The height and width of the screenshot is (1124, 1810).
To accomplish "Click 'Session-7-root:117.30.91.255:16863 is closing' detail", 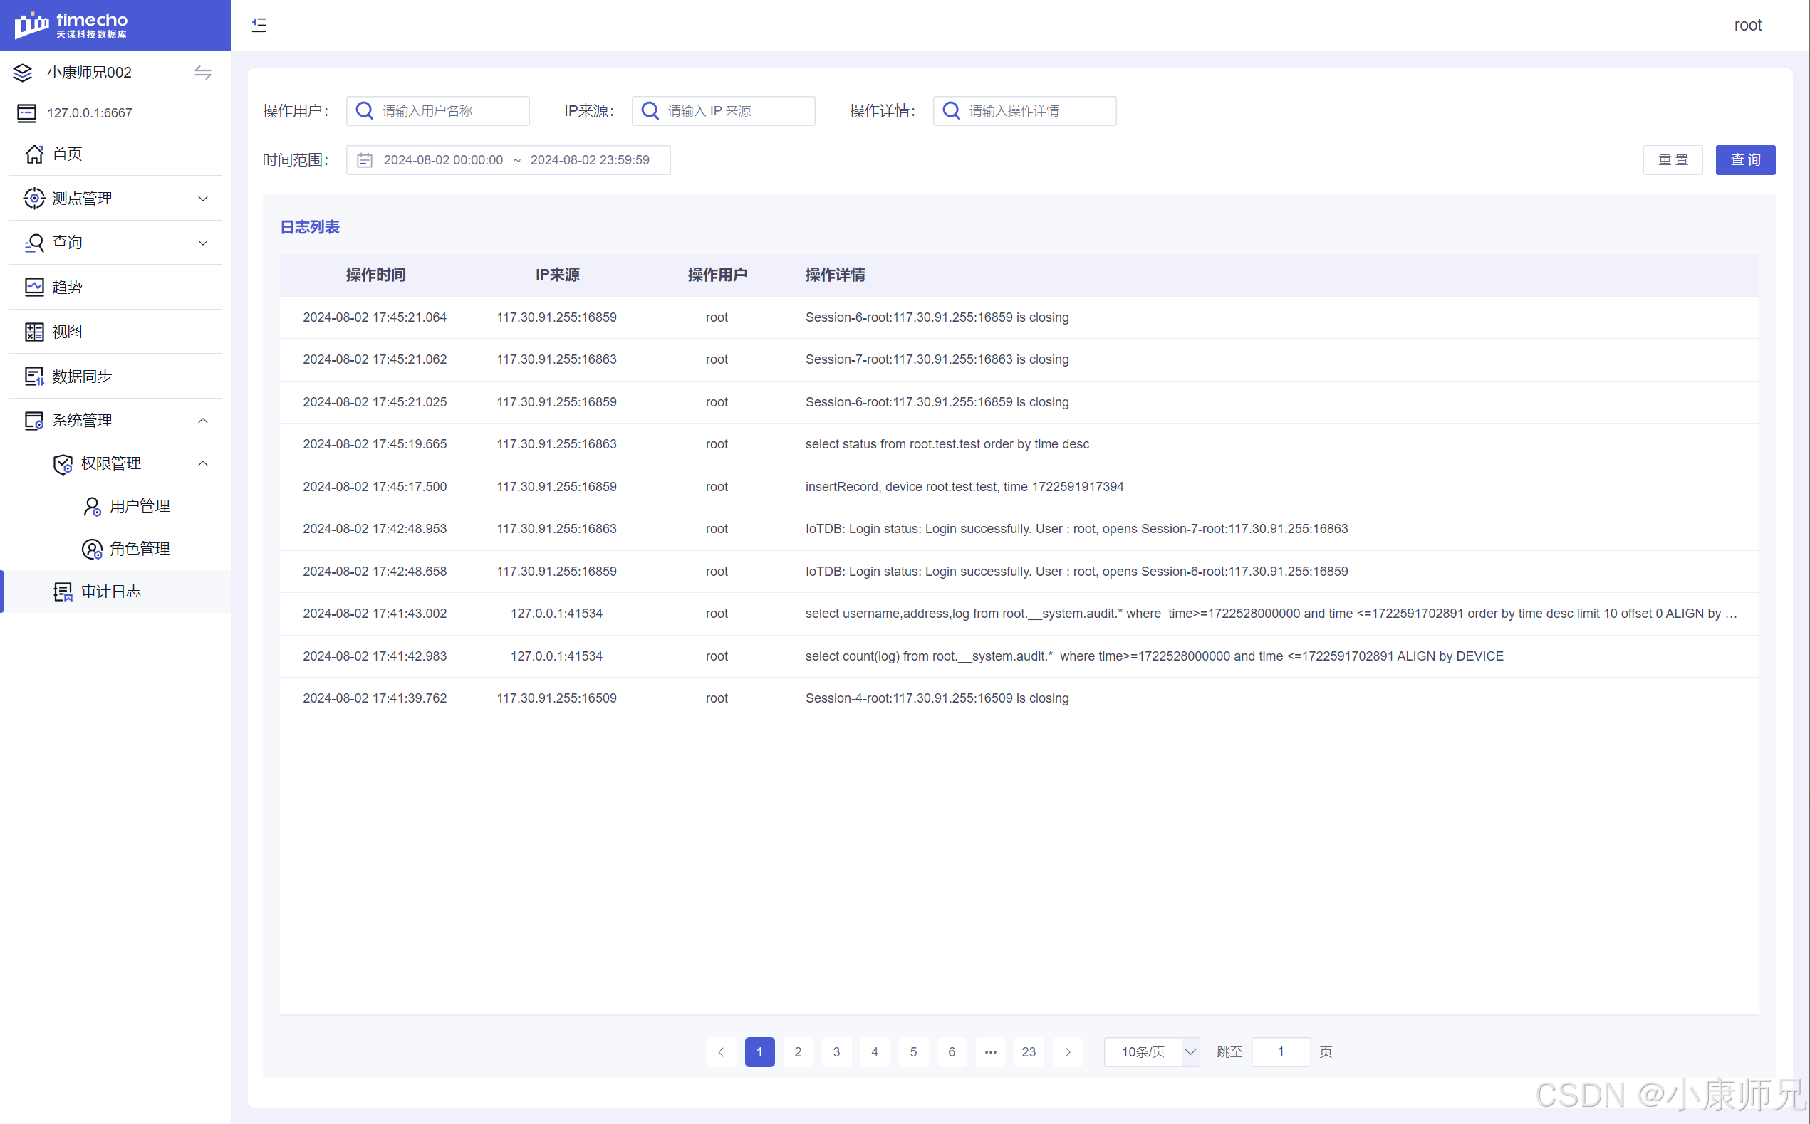I will point(937,359).
